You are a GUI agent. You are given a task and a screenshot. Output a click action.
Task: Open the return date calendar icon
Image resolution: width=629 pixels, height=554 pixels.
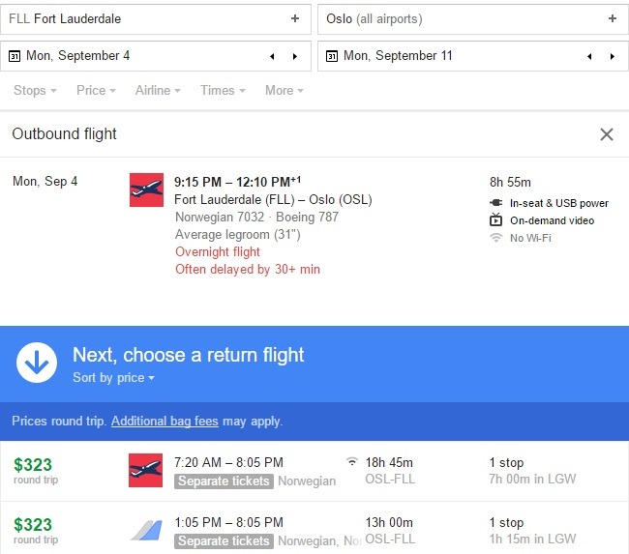point(332,56)
